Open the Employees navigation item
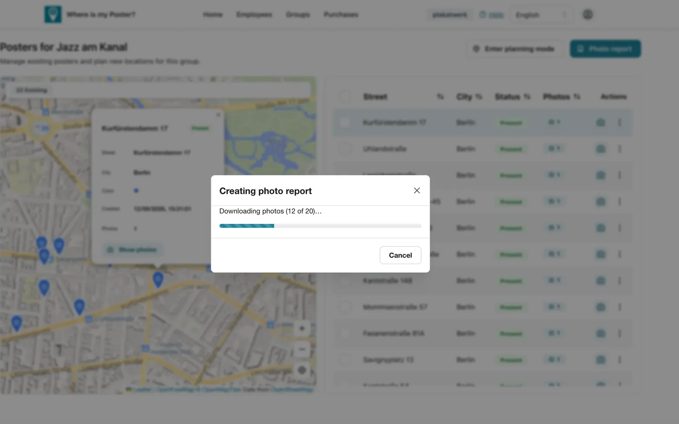The height and width of the screenshot is (424, 679). click(x=254, y=15)
